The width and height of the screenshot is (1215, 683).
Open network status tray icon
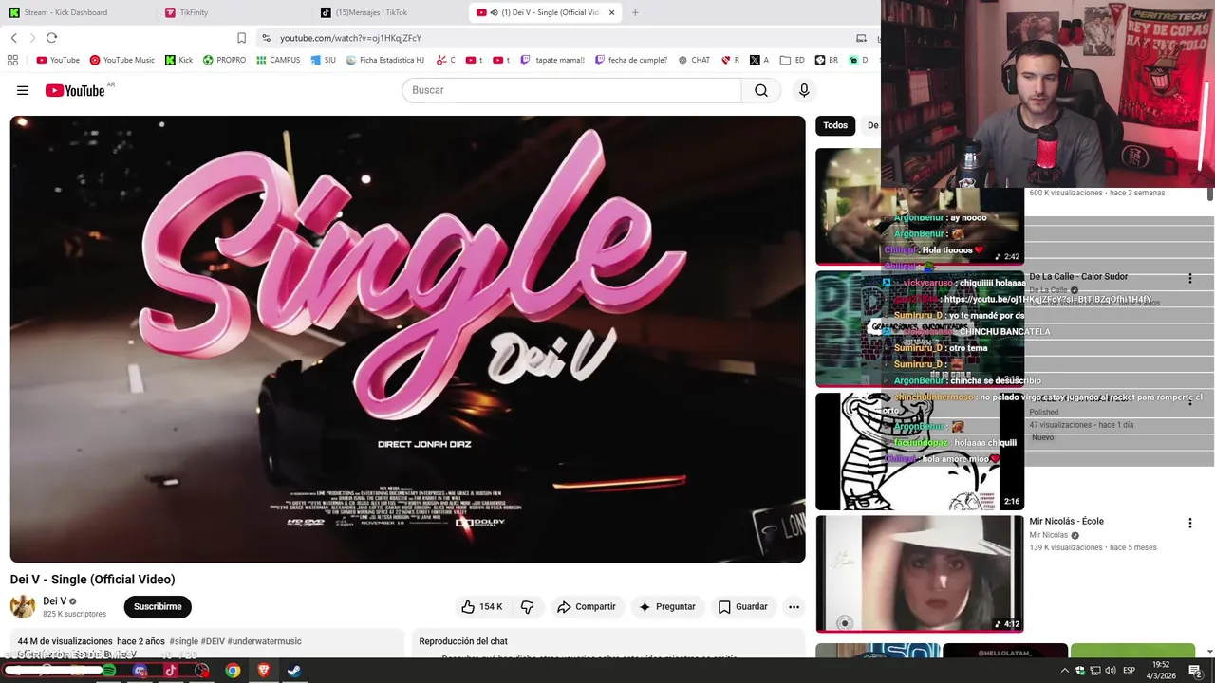[1095, 671]
